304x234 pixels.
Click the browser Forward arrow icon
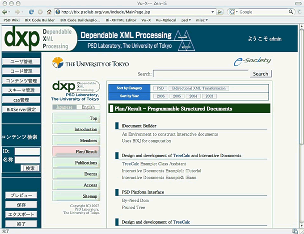[x=17, y=12]
